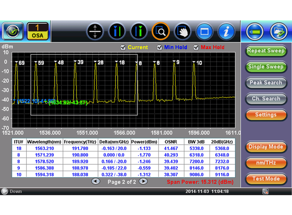Click the OSNR column header
Screen dimensions: 292x215
pyautogui.click(x=171, y=142)
